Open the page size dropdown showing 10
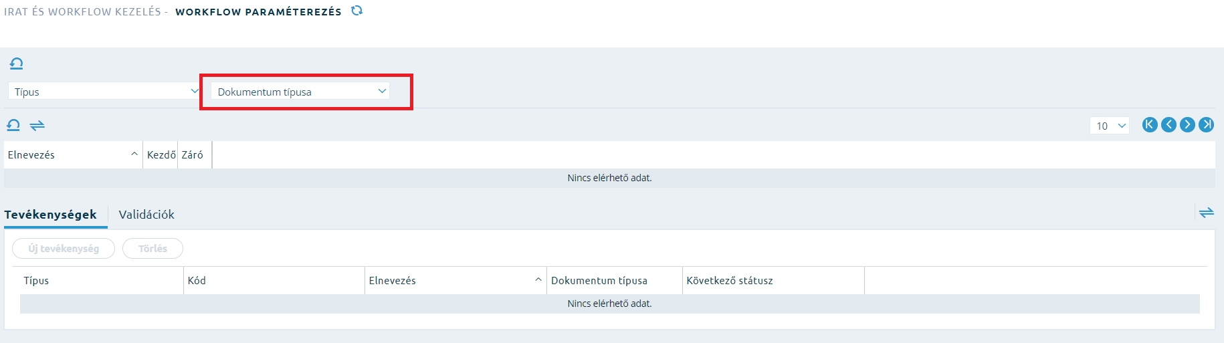The width and height of the screenshot is (1224, 343). pos(1110,125)
